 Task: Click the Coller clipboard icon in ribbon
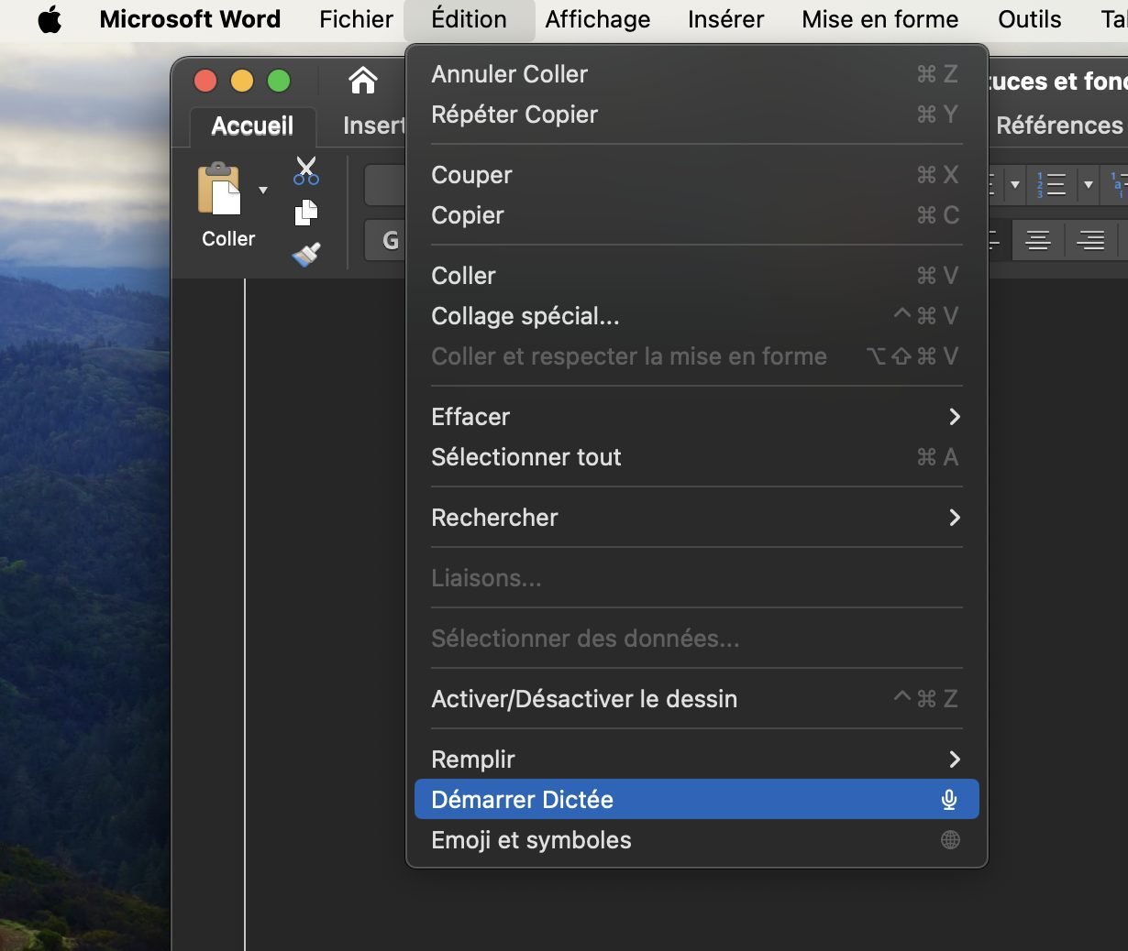(x=219, y=190)
